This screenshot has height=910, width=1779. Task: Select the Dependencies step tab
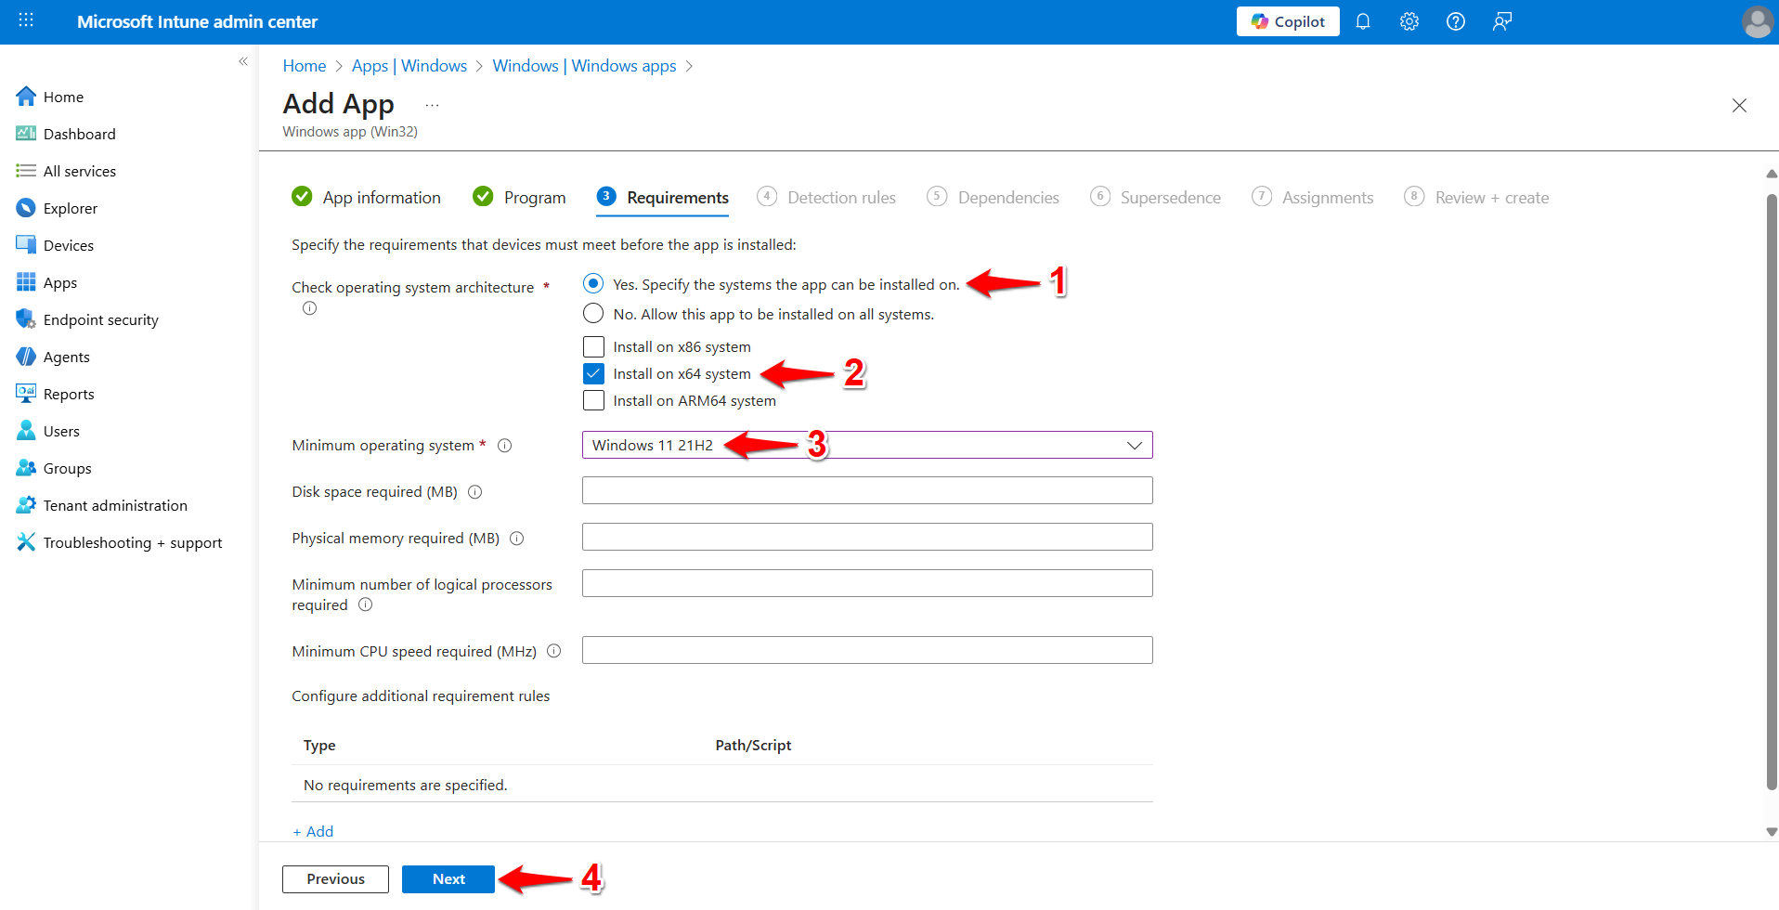(x=993, y=197)
